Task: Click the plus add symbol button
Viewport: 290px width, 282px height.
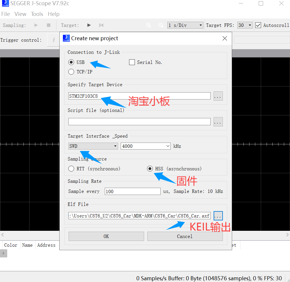Action: (3, 253)
